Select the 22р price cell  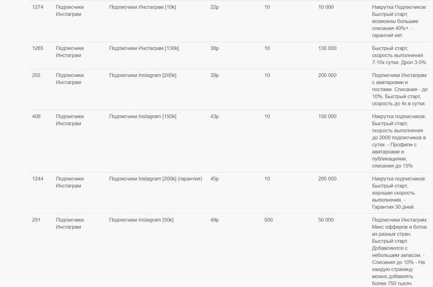point(215,7)
